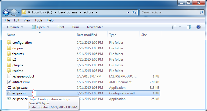
Task: Select the artifacts.xml file icon
Action: pos(9,82)
